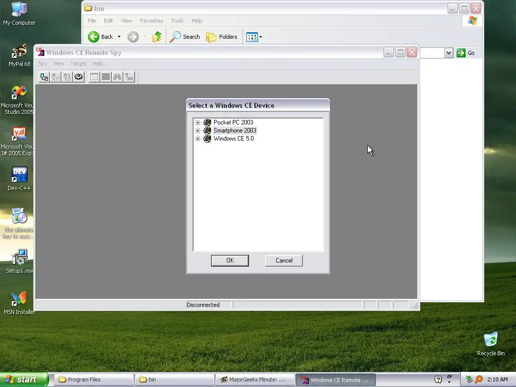
Task: Click the clock showing 2:10 AM
Action: tap(497, 379)
